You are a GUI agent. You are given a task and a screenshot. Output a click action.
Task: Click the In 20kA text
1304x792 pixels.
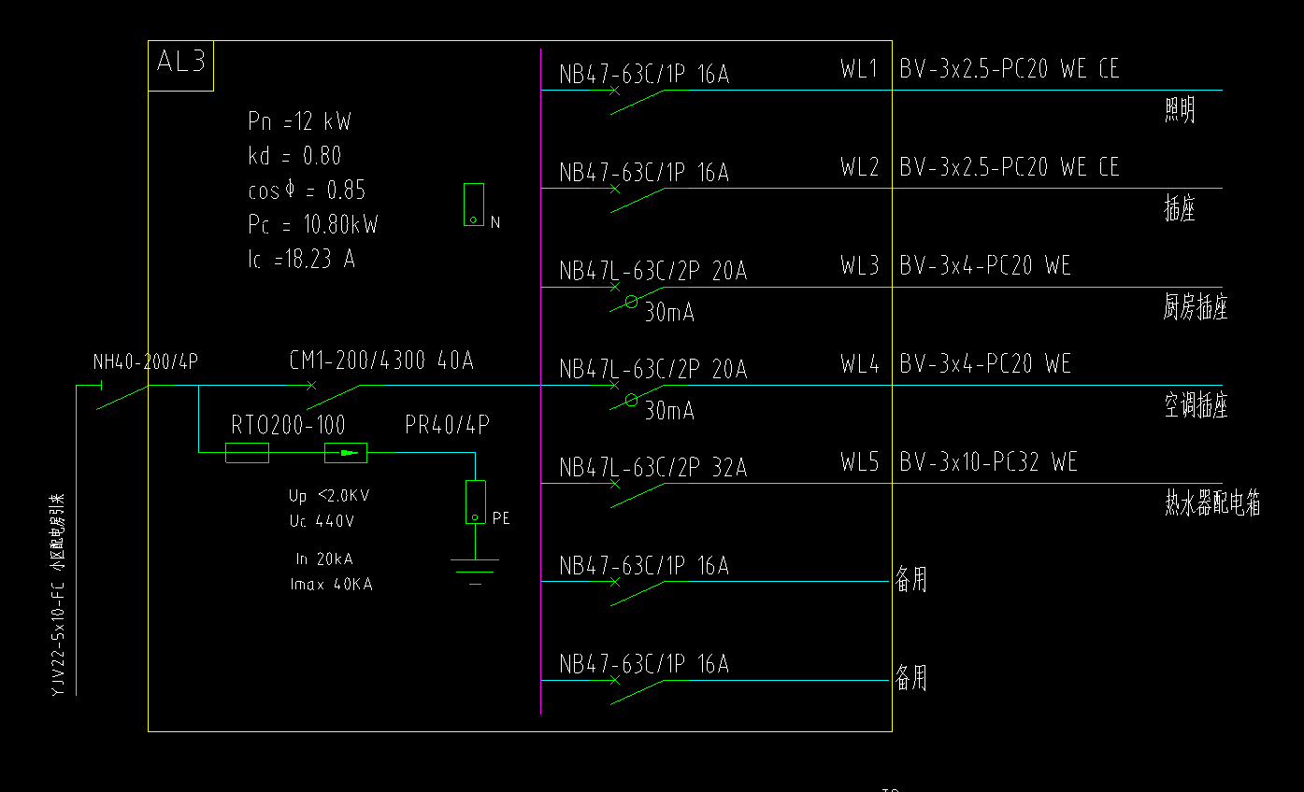tap(324, 559)
